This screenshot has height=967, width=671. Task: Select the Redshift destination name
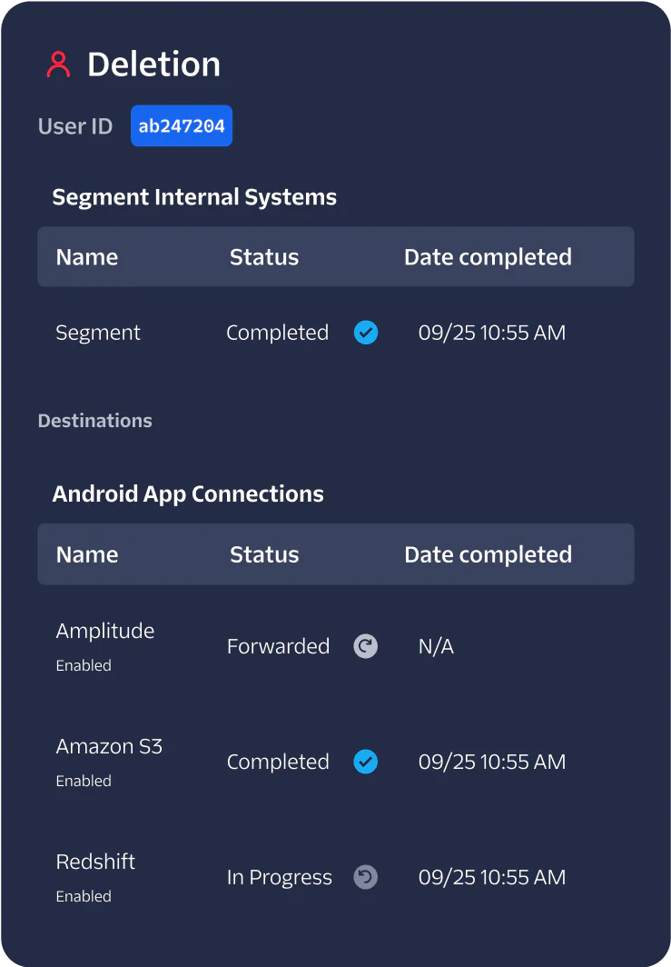pos(95,862)
